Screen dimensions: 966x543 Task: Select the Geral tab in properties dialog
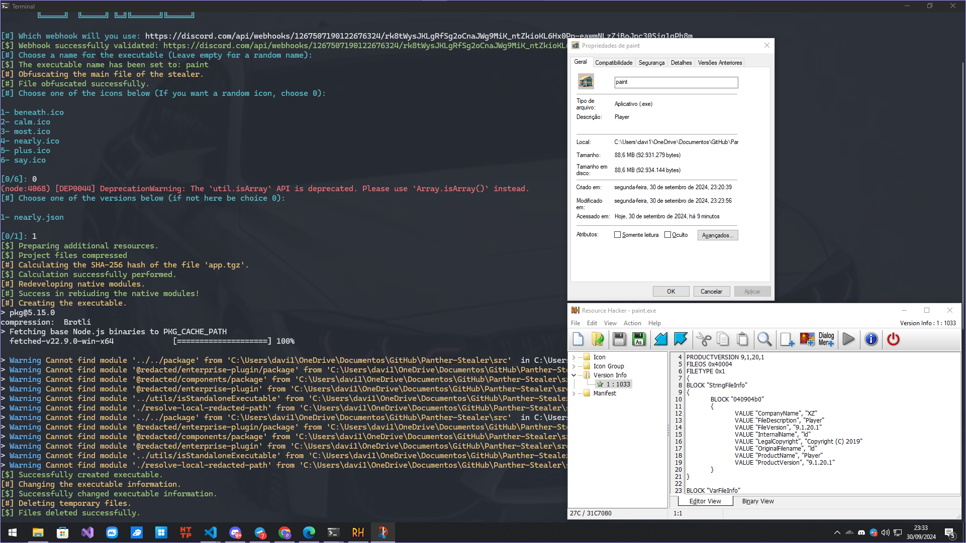click(581, 62)
